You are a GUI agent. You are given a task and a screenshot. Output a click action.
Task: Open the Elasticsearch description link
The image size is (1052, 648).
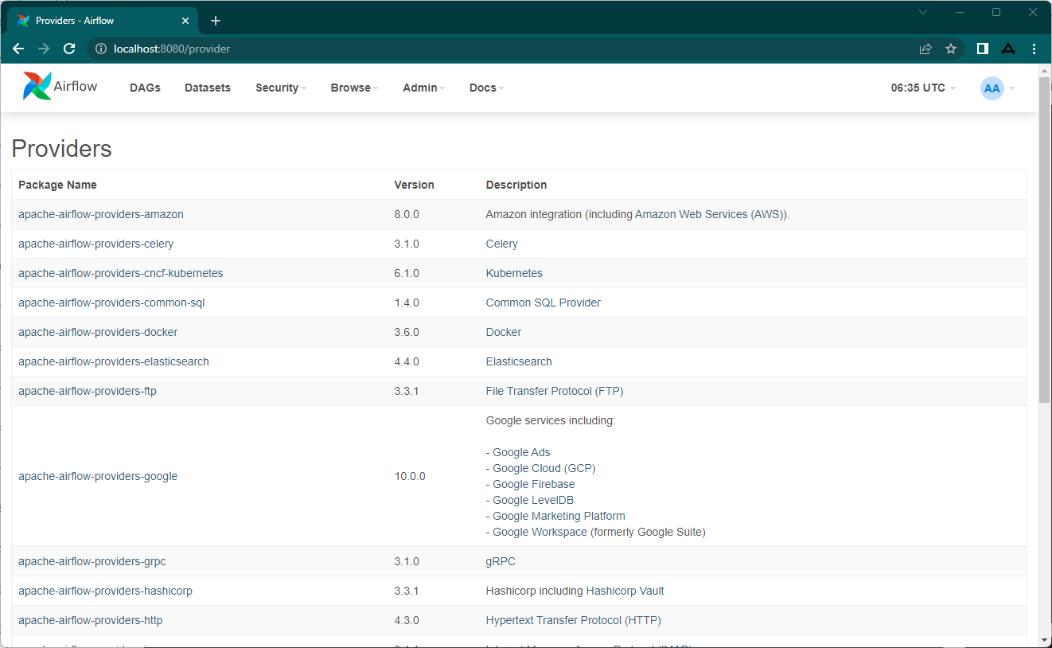click(519, 361)
